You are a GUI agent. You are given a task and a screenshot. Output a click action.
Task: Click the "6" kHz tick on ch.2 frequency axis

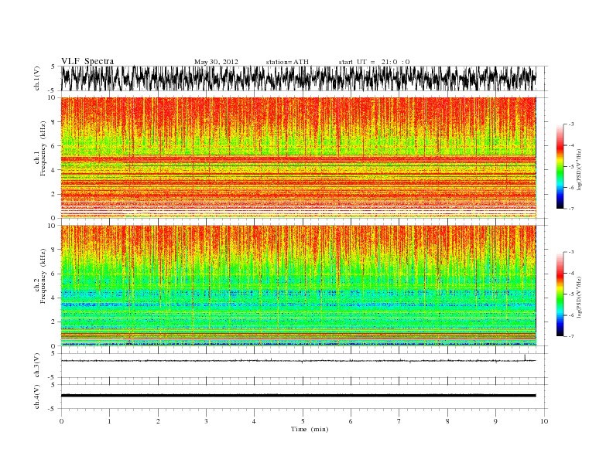point(54,274)
